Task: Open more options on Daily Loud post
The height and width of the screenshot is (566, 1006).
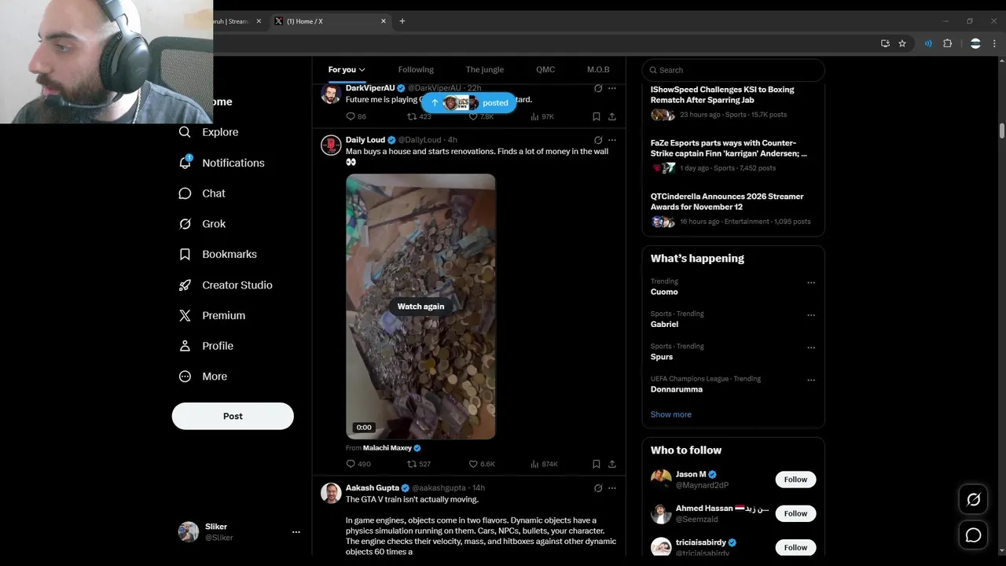Action: coord(612,140)
